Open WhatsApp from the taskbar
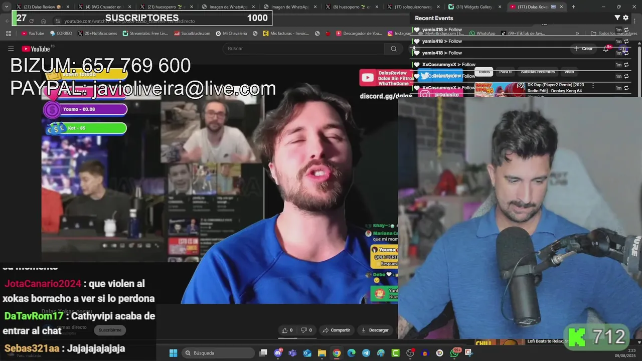 454,353
